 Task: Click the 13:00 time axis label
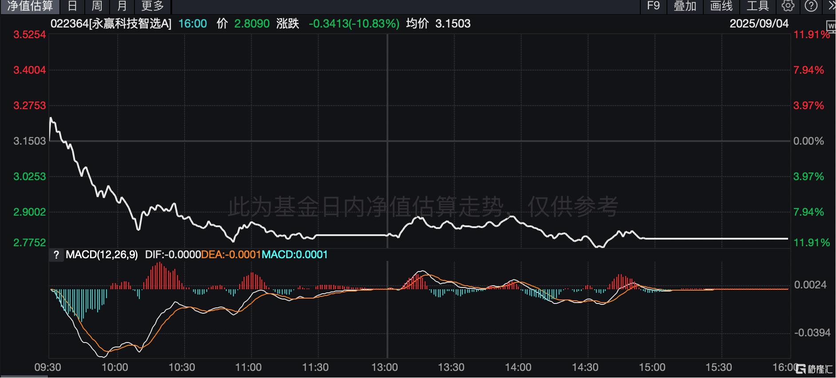click(x=385, y=367)
